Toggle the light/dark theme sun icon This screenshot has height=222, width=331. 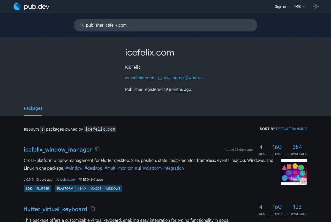point(316,6)
